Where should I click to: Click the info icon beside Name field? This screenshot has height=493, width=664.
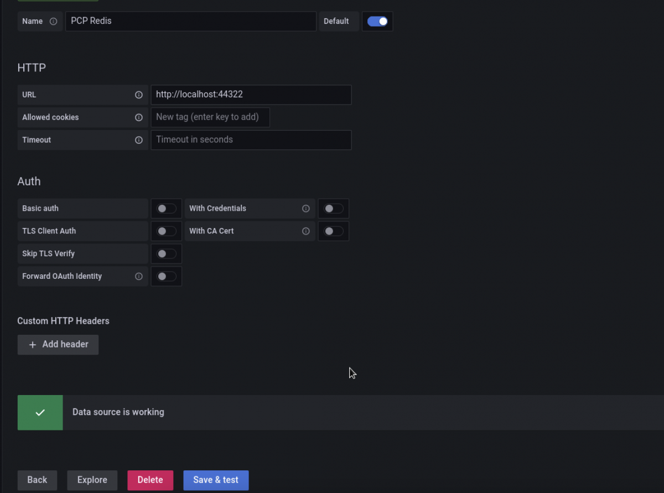[53, 21]
